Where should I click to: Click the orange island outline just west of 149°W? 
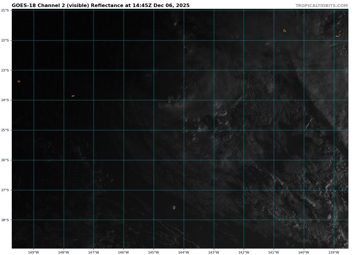[19, 81]
